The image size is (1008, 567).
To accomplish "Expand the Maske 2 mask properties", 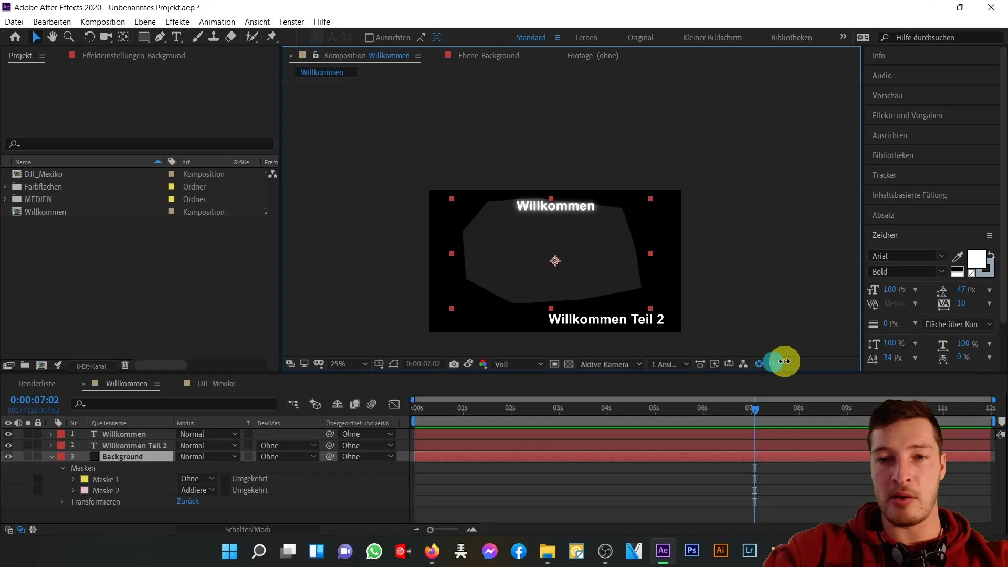I will pyautogui.click(x=73, y=490).
